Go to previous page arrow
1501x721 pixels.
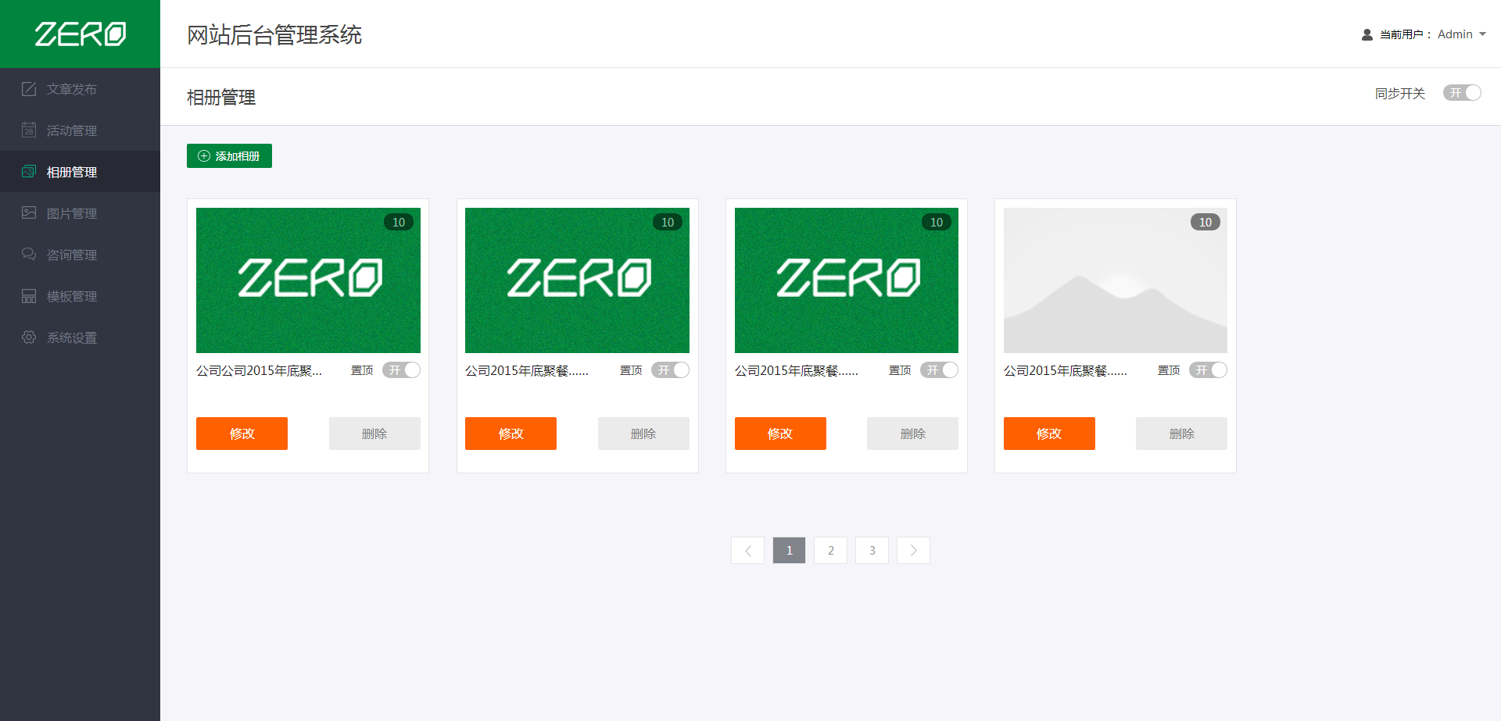(x=748, y=550)
